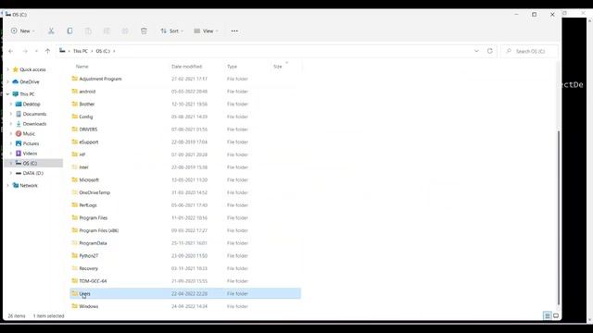593x333 pixels.
Task: Select the android folder icon
Action: [74, 92]
